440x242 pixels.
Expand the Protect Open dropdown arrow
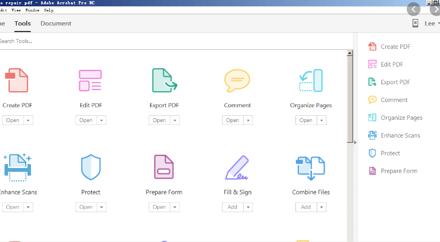pos(102,207)
